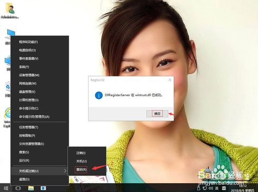This screenshot has height=192, width=258.
Task: Select 注销(I) in the submenu
Action: coord(87,153)
